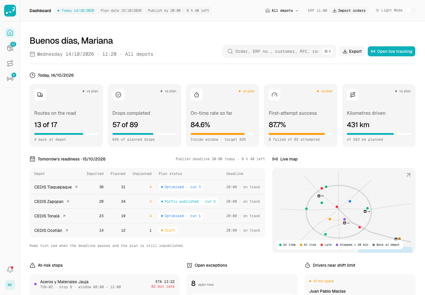Image resolution: width=425 pixels, height=295 pixels.
Task: Click the Partly published run 2 status badge
Action: pos(188,201)
